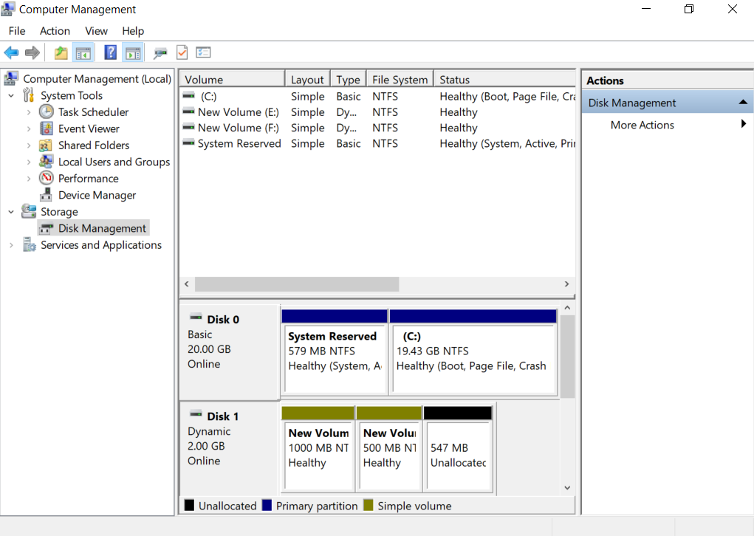The width and height of the screenshot is (754, 536).
Task: Open the Action menu
Action: 55,31
